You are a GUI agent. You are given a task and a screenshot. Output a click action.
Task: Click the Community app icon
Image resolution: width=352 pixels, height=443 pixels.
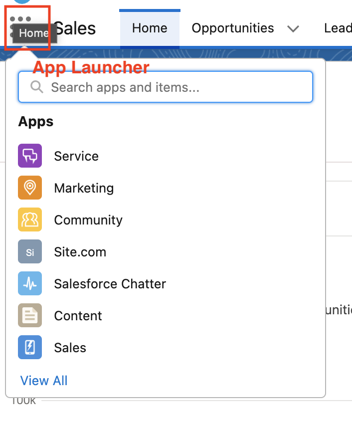(x=30, y=220)
